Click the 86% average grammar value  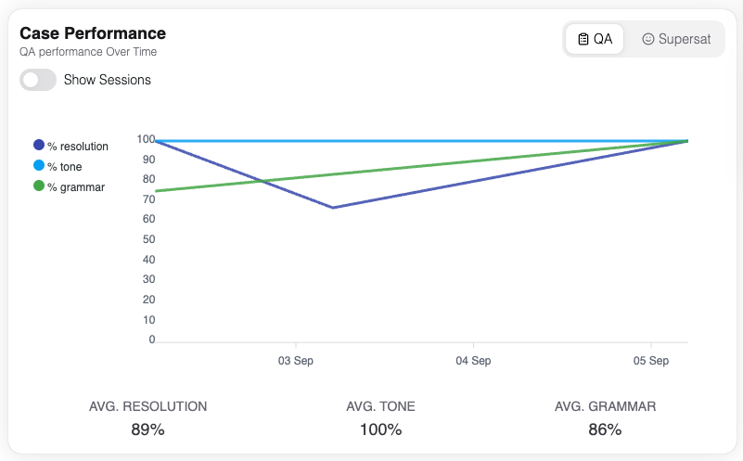pyautogui.click(x=605, y=429)
